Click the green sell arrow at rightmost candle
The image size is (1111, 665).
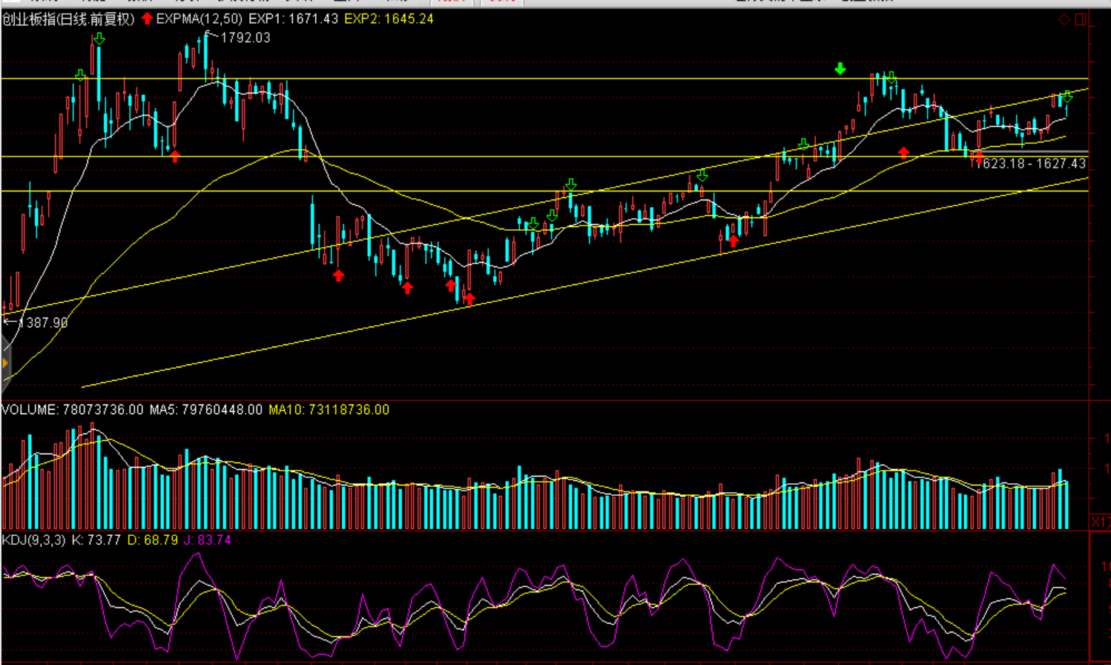coord(1067,97)
